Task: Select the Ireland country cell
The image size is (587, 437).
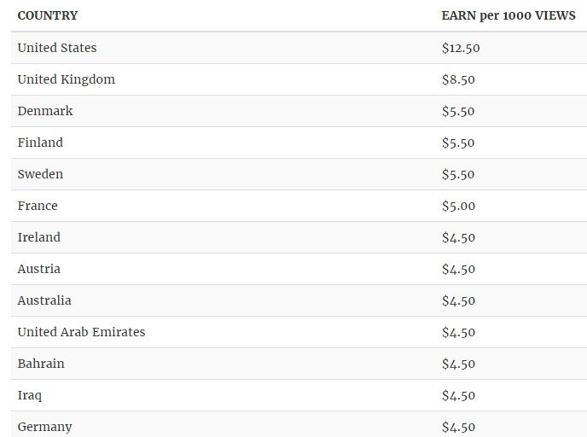Action: pyautogui.click(x=39, y=237)
